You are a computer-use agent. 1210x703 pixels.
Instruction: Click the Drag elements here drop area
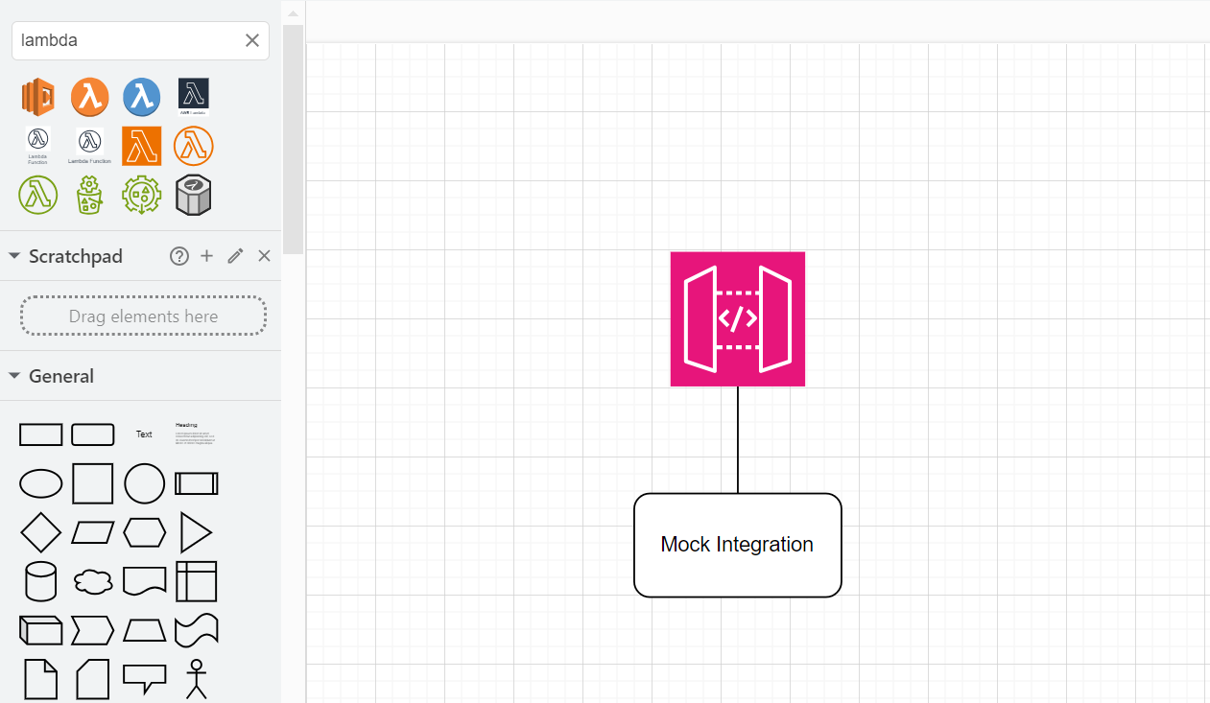pyautogui.click(x=143, y=316)
